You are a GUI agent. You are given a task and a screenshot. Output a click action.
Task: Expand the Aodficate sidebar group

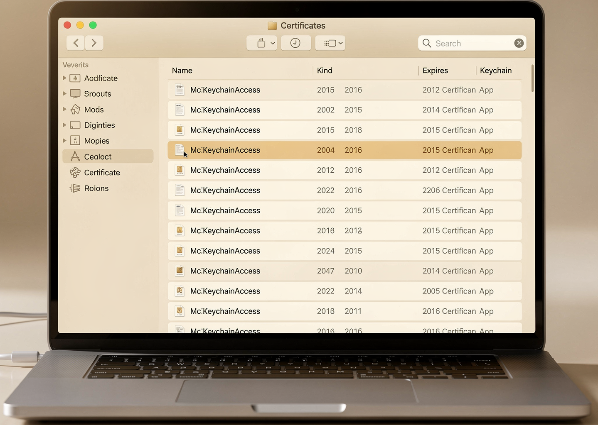(64, 78)
